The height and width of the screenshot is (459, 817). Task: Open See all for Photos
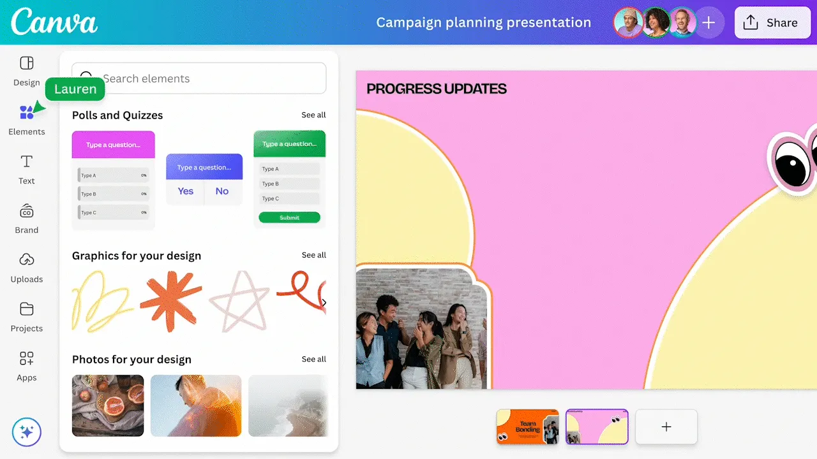click(x=313, y=359)
